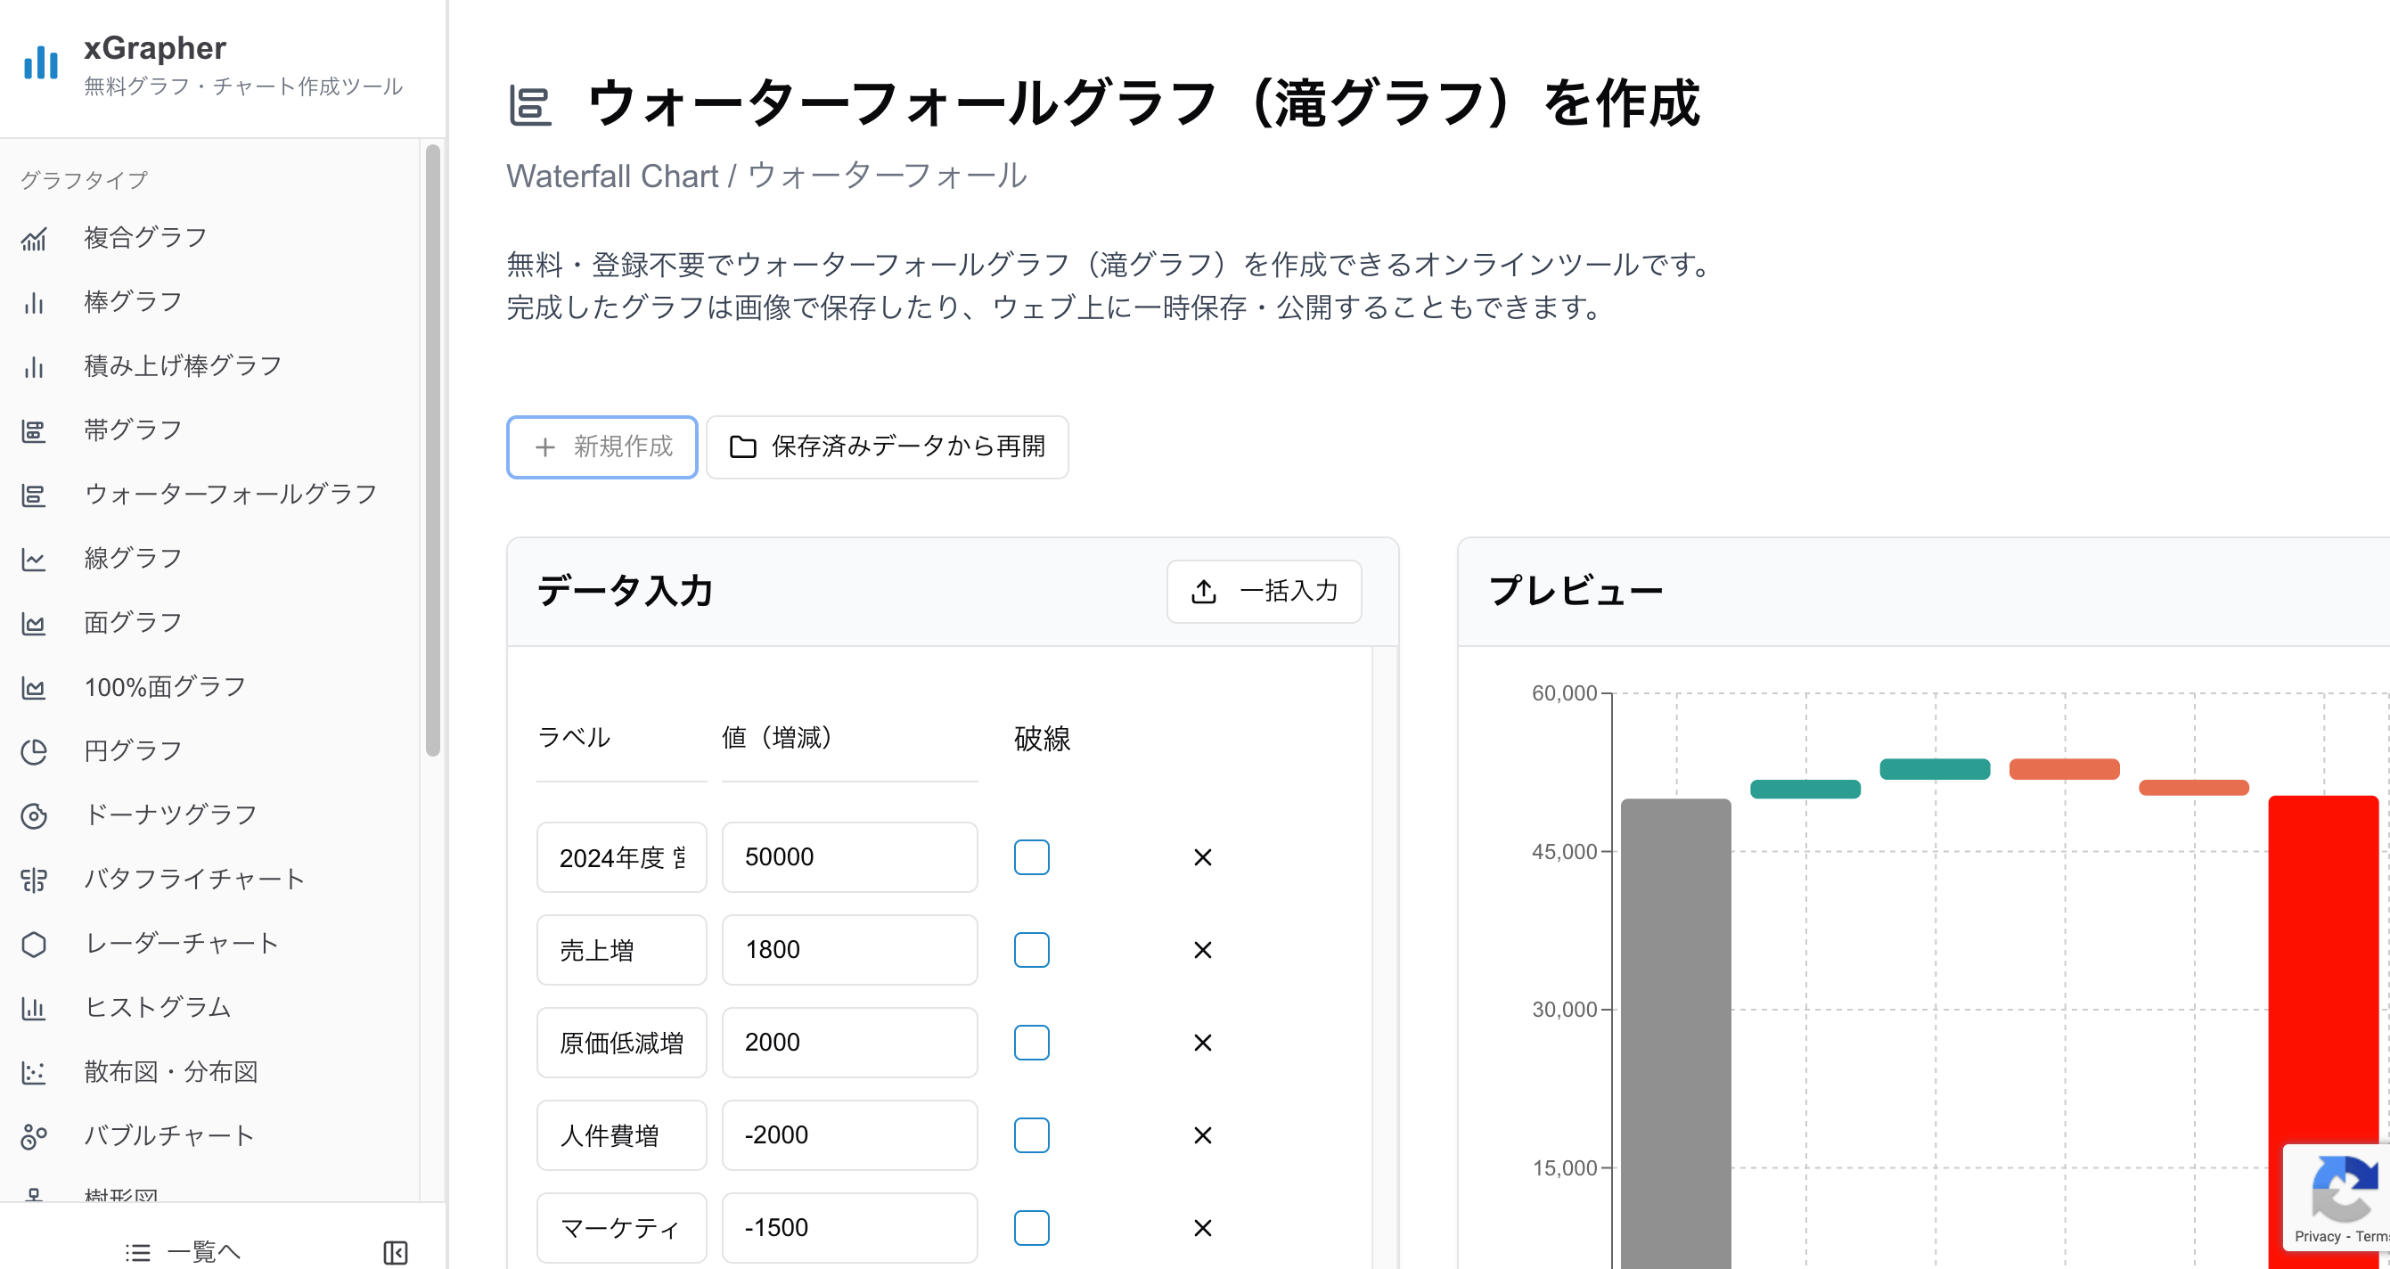
Task: Enable 破線 for the 売上増 row
Action: point(1031,949)
